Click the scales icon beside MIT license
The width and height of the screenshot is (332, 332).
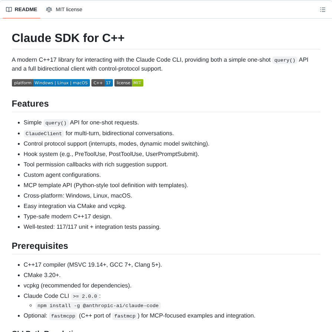[x=49, y=10]
